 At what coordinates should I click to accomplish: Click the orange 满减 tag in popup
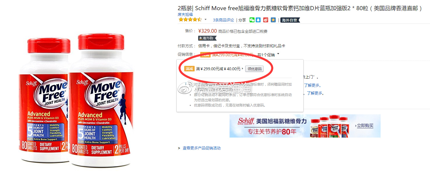tap(189, 69)
